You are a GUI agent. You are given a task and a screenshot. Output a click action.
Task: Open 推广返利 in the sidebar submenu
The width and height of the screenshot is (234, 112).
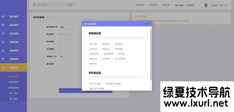coord(13,99)
